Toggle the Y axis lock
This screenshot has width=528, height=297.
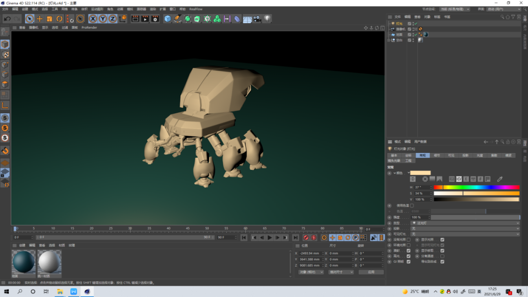pos(103,19)
